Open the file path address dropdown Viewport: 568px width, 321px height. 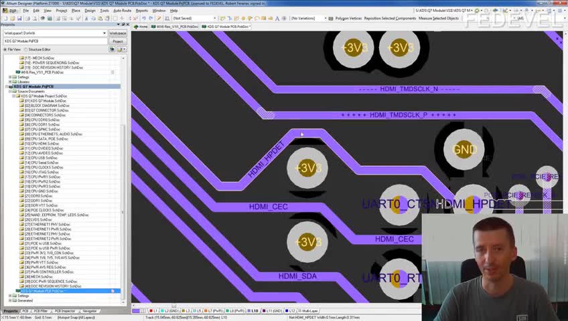point(472,11)
